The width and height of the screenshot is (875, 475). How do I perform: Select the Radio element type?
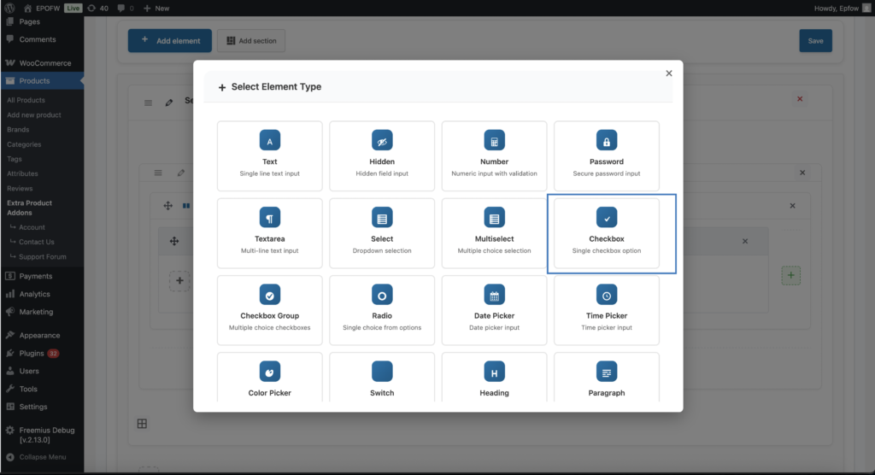point(382,312)
